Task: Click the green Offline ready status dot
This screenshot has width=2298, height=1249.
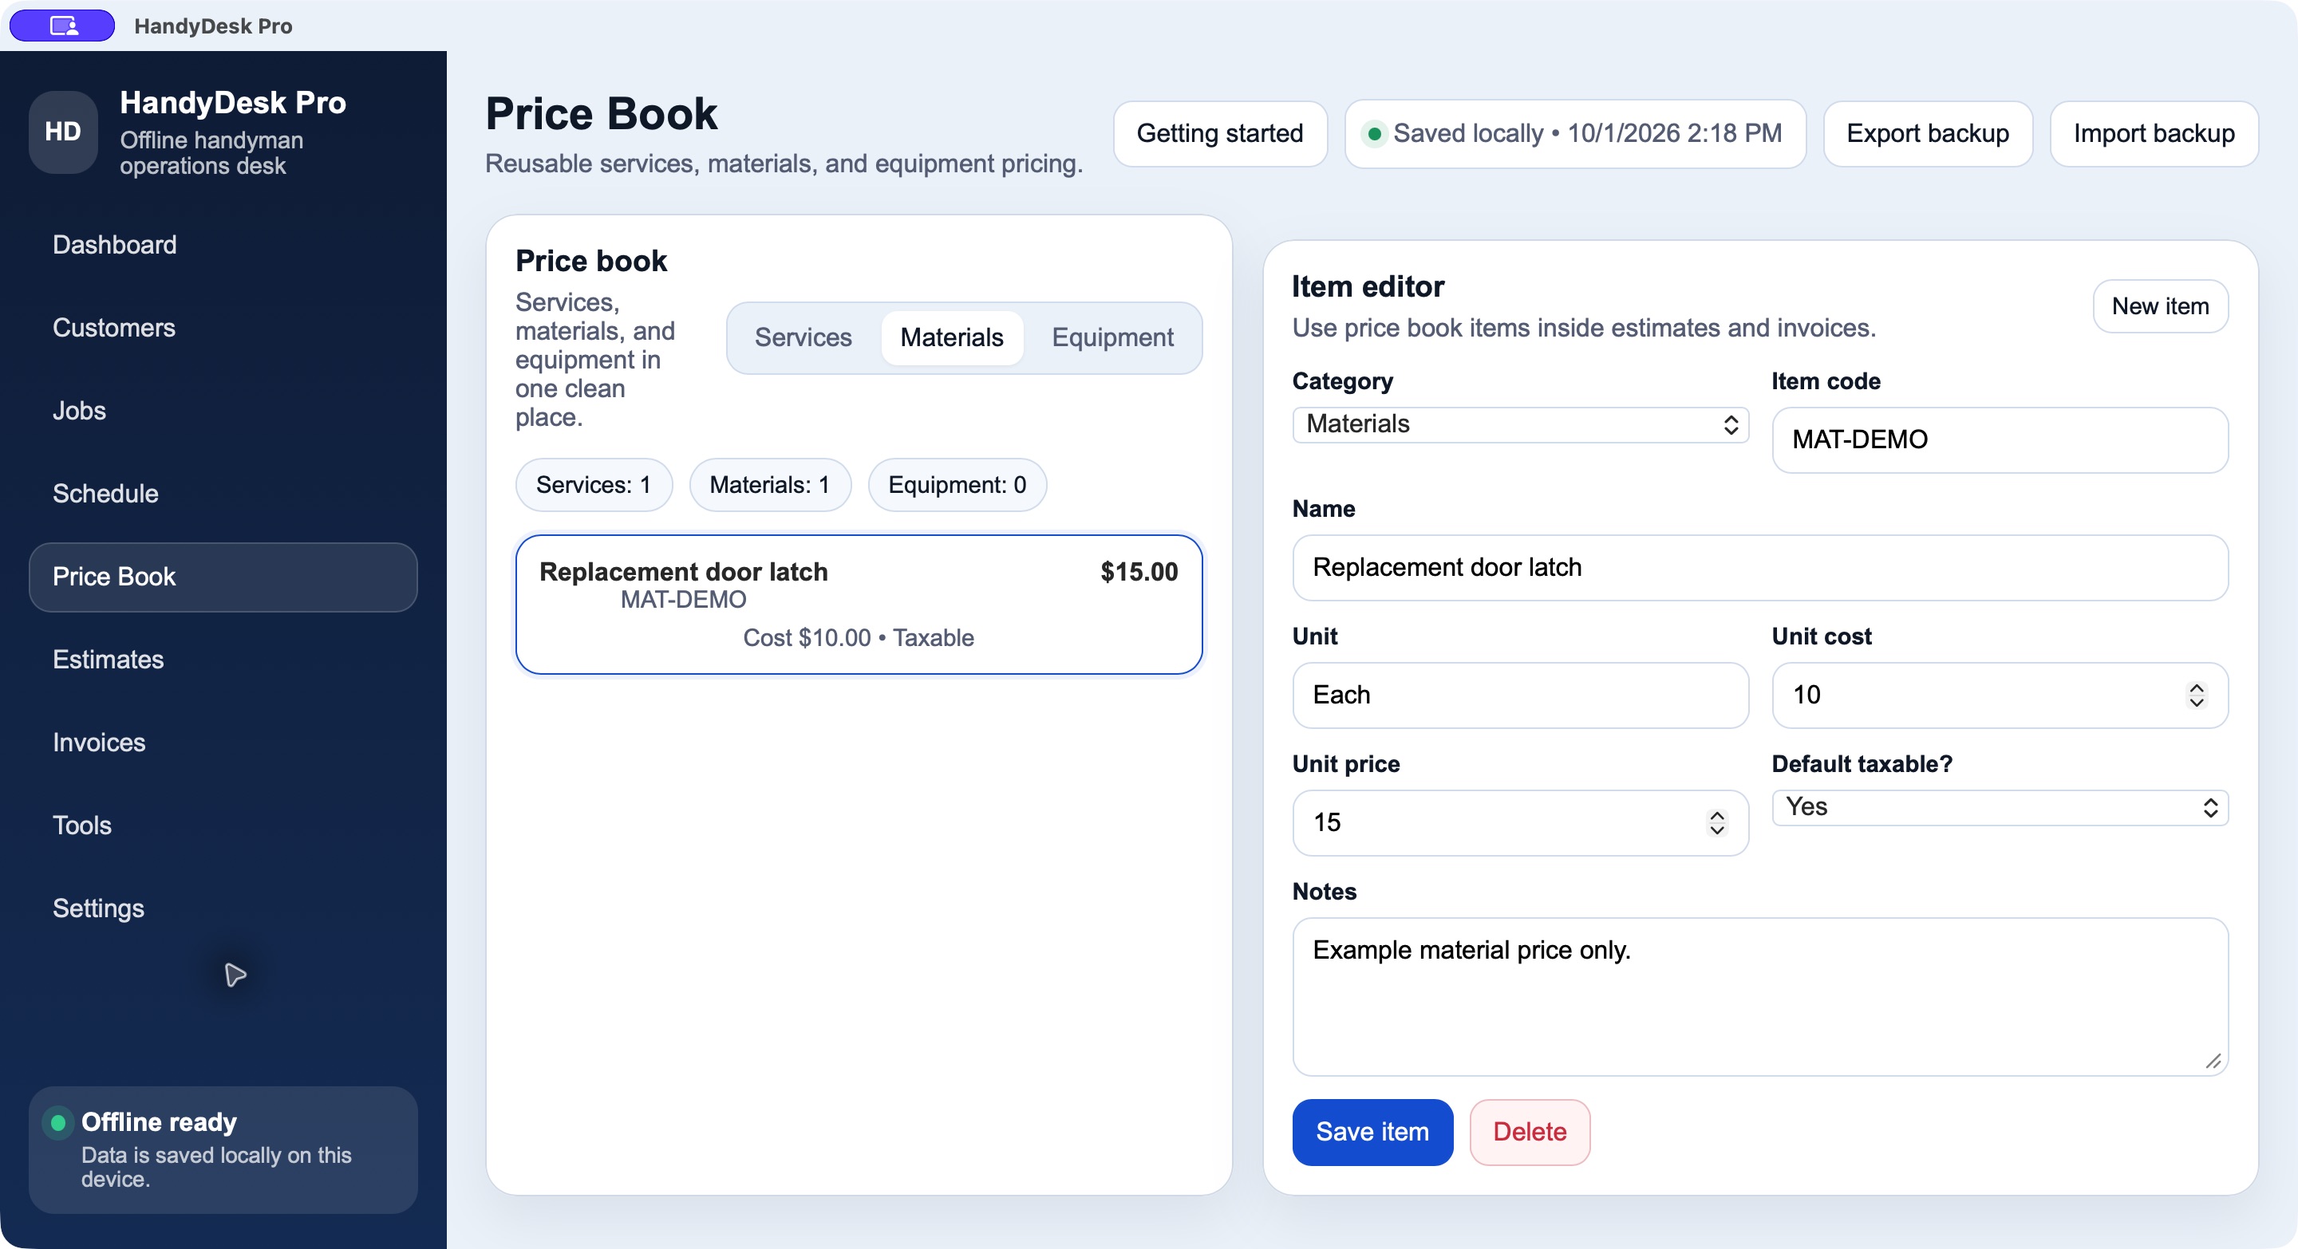Action: (58, 1122)
